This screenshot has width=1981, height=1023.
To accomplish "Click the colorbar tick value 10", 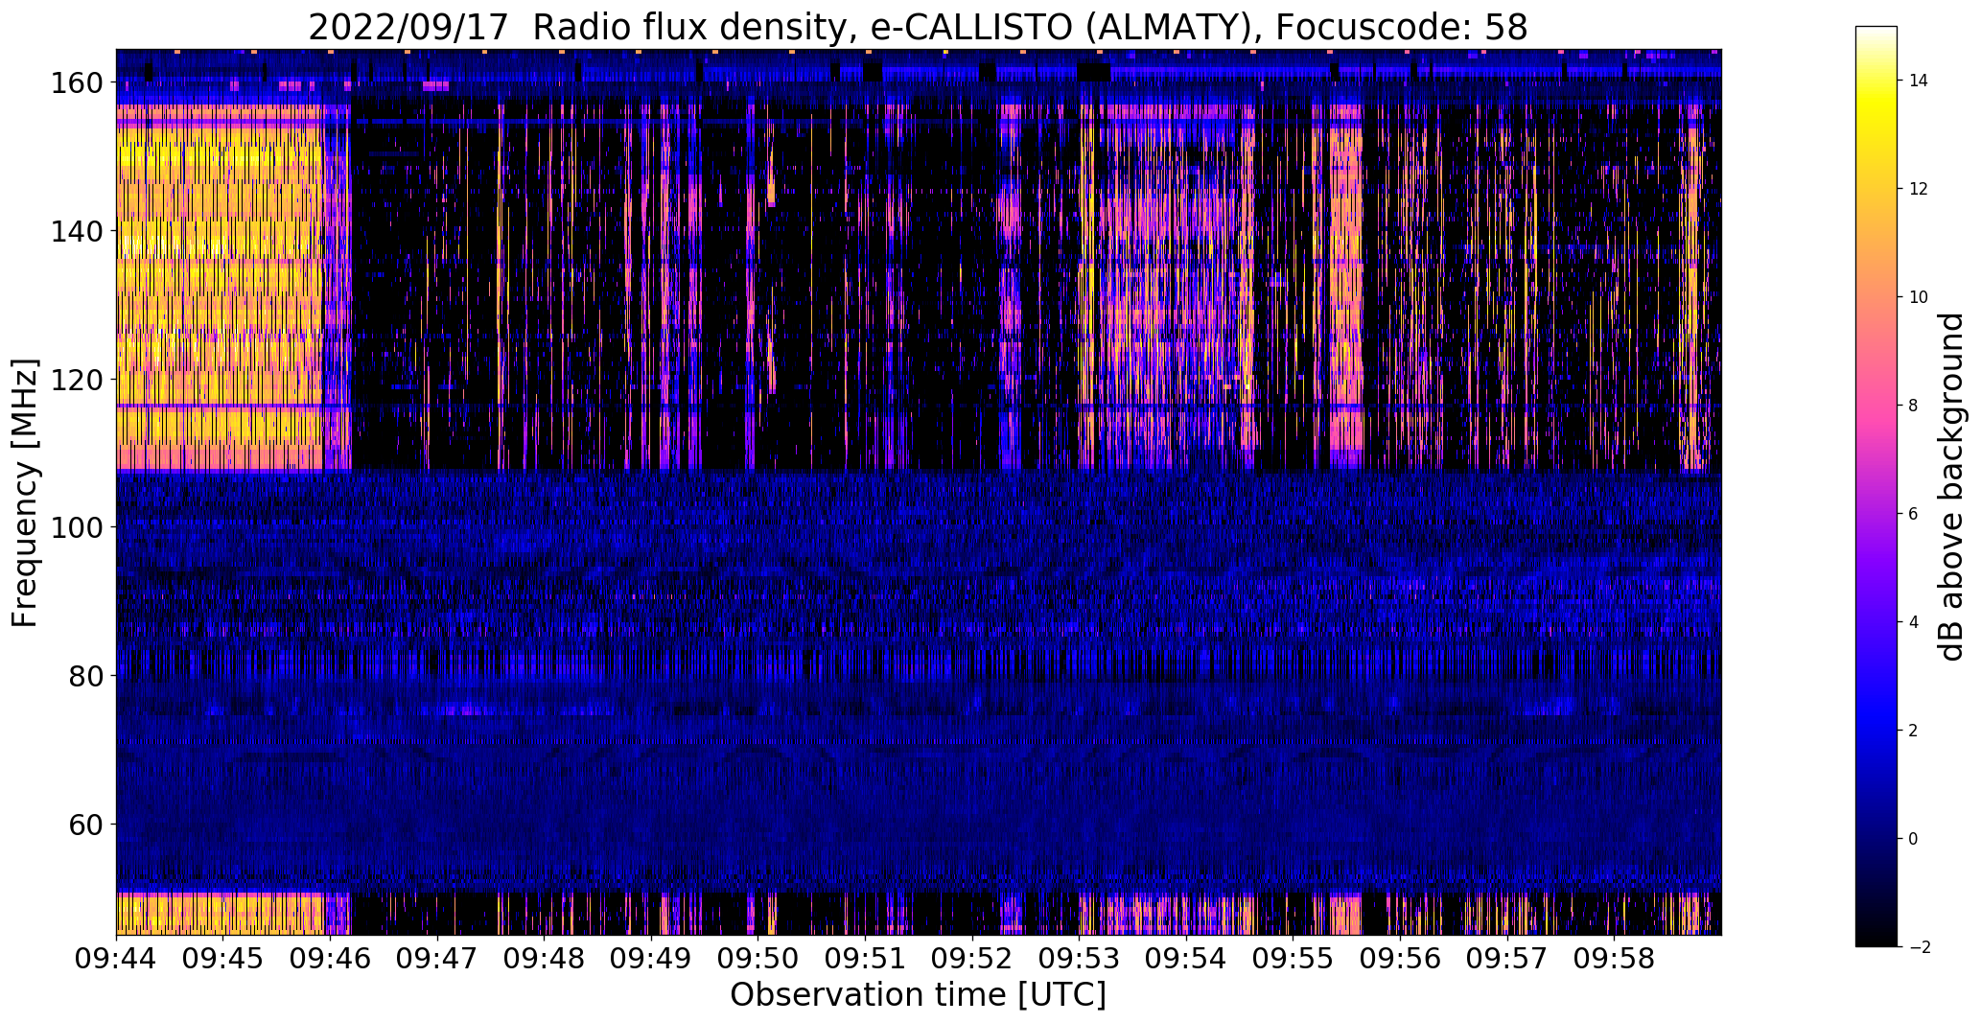I will pos(1919,297).
